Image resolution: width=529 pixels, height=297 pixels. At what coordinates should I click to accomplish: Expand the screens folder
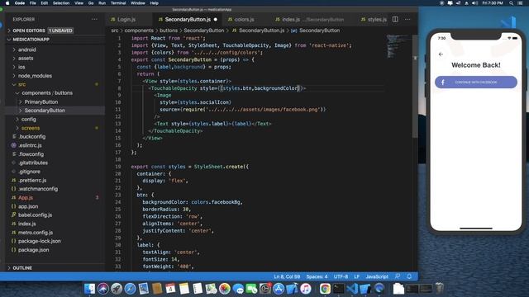tap(31, 128)
